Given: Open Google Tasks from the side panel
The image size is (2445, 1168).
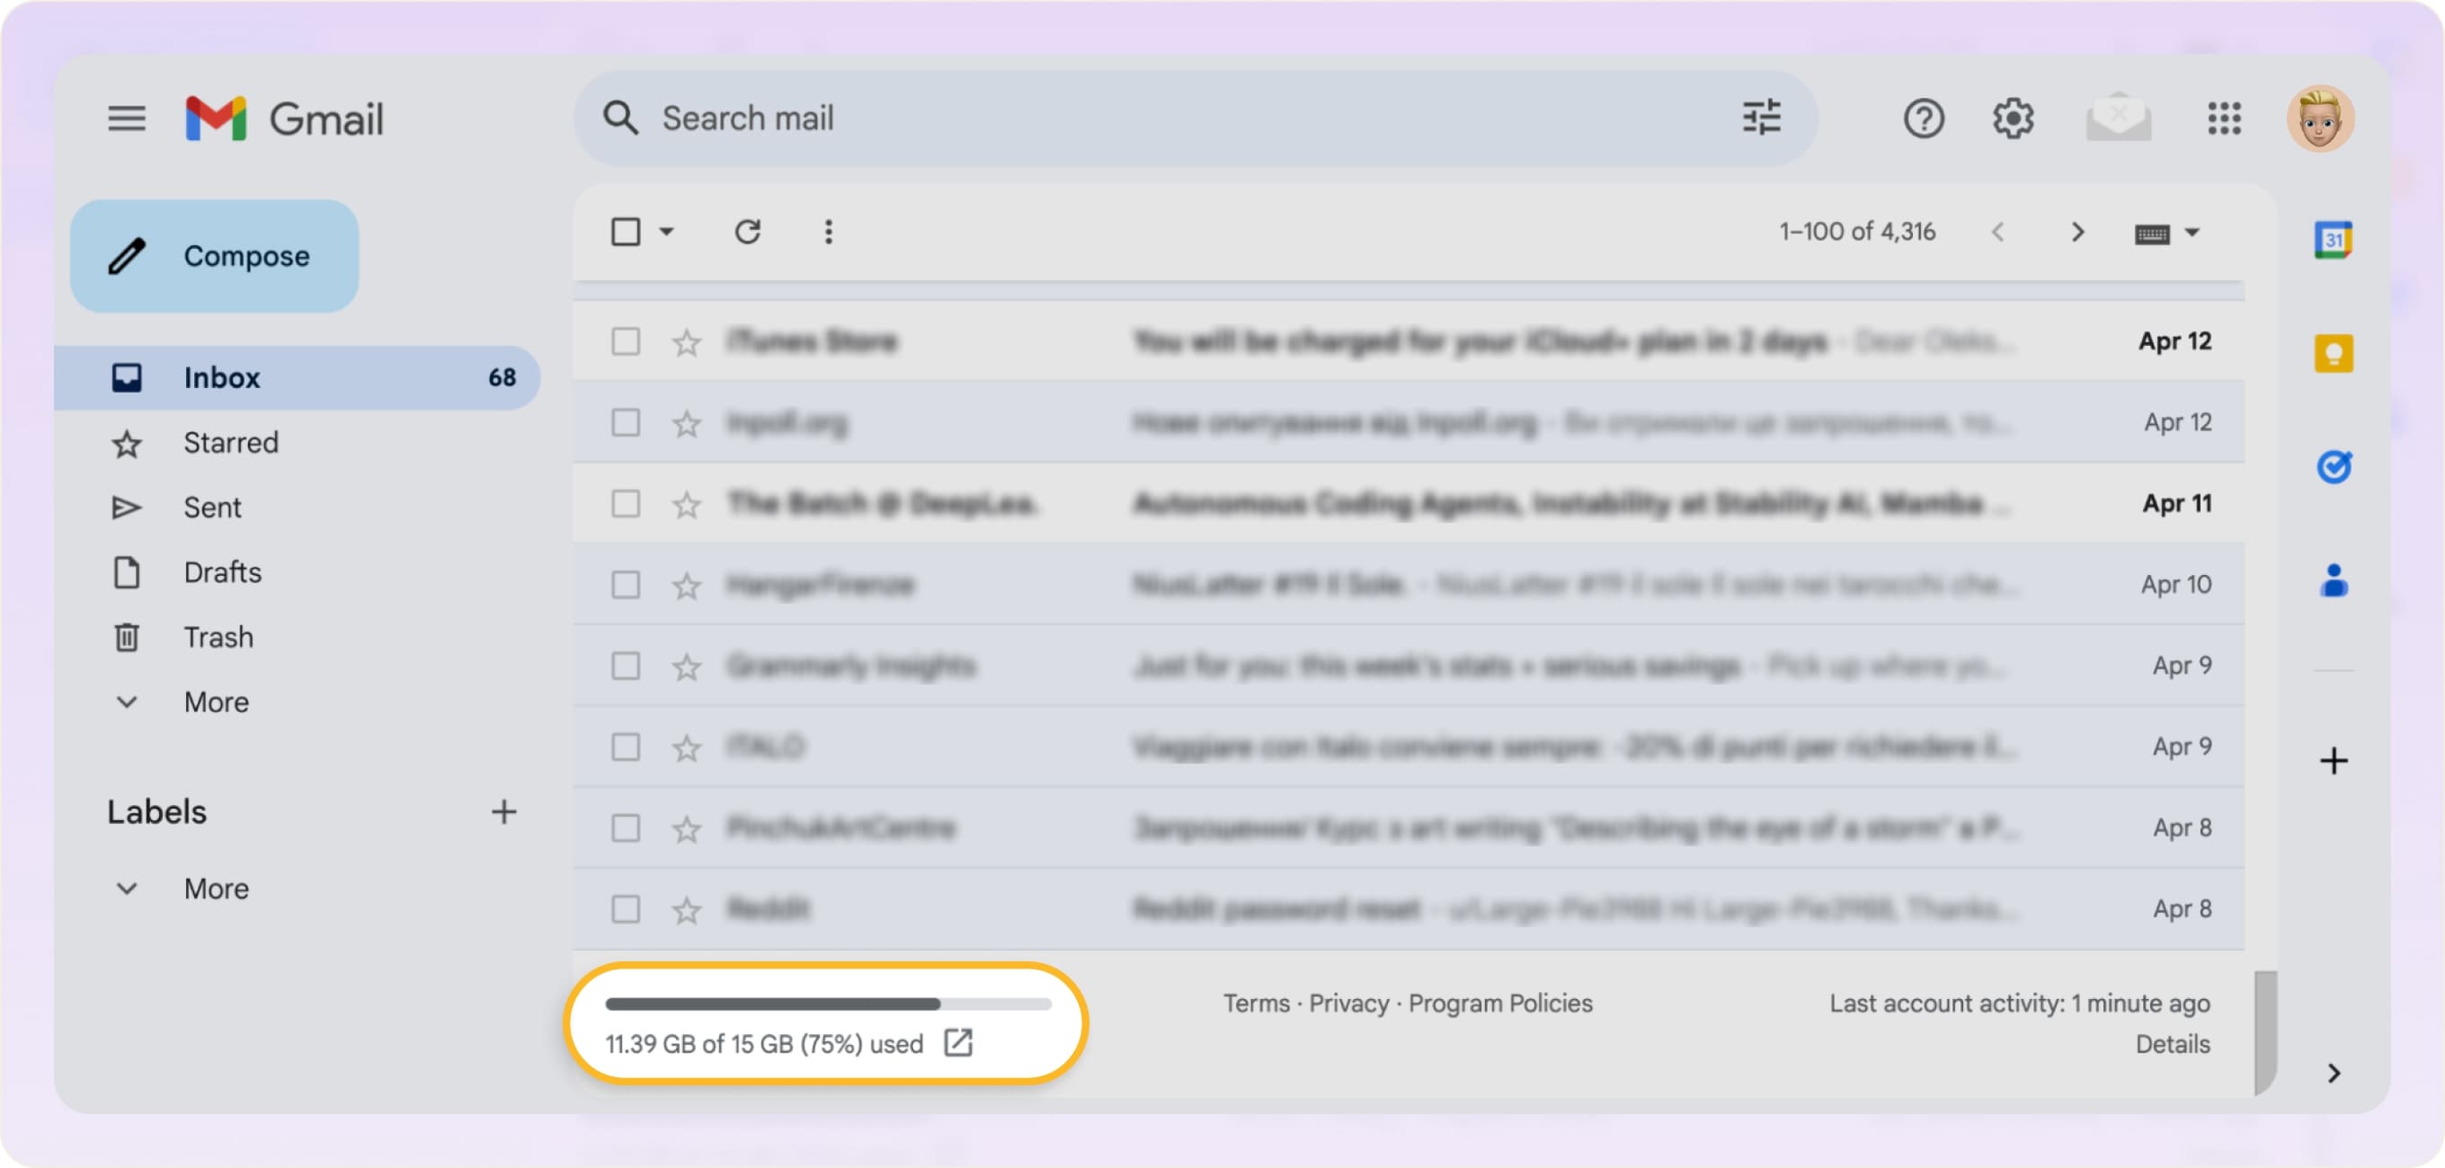Looking at the screenshot, I should [2334, 465].
